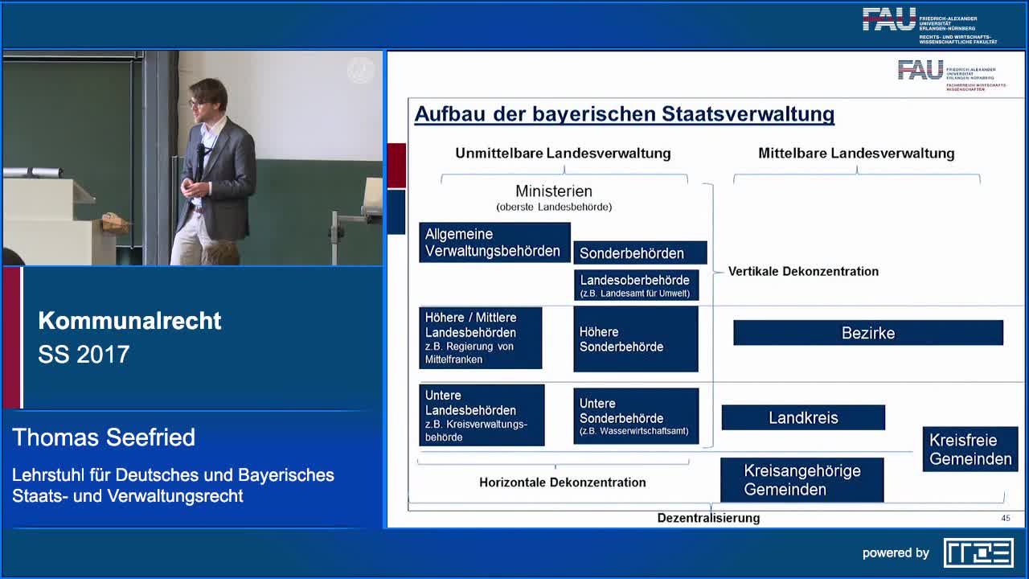Click the Sonderbehörden box

coord(639,253)
